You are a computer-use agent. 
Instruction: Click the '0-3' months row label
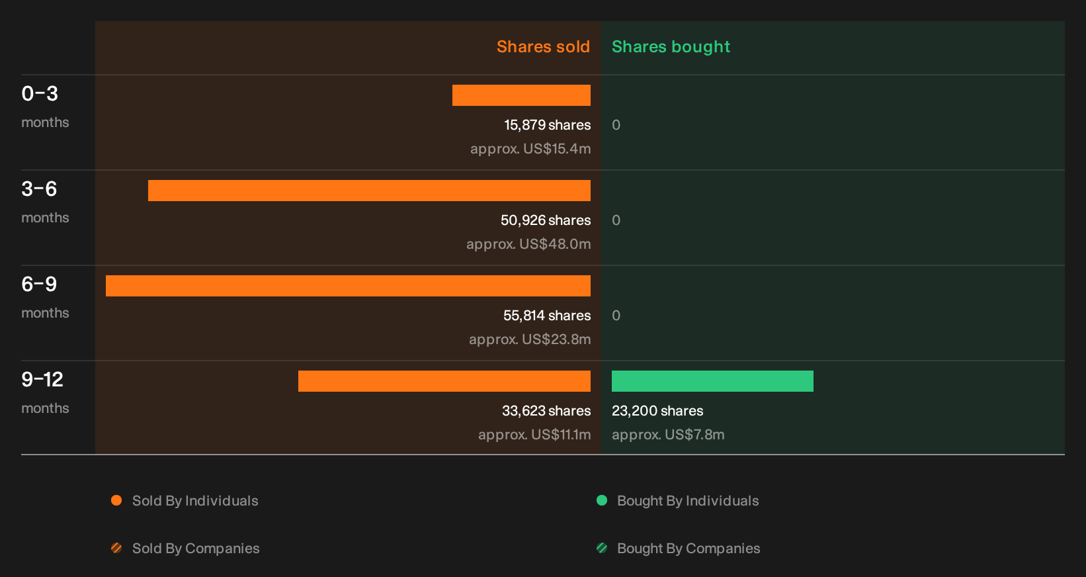tap(40, 94)
